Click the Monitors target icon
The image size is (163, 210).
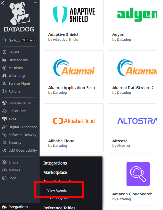[4, 68]
